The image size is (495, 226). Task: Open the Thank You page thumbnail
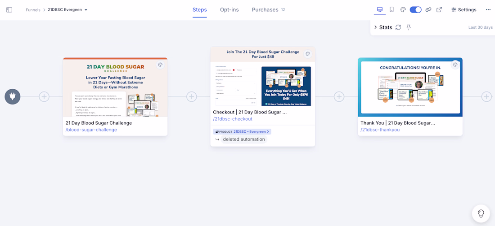coord(410,87)
